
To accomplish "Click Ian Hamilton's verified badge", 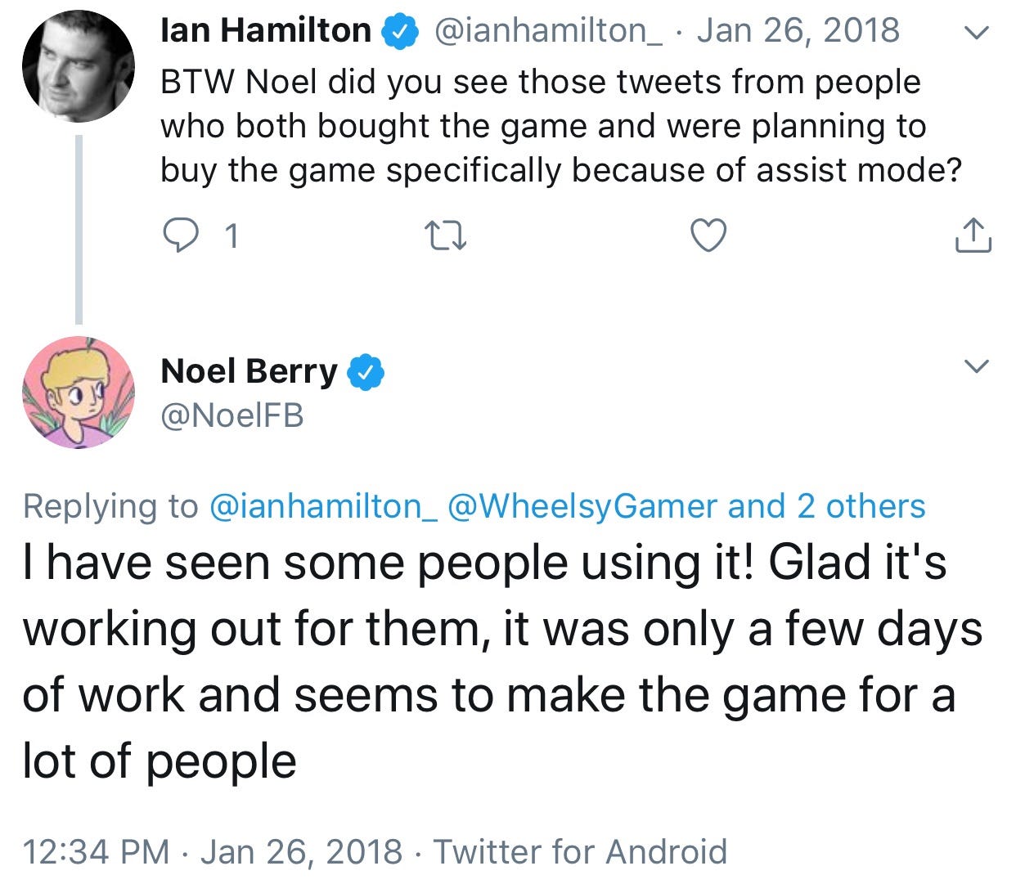I will [x=402, y=32].
